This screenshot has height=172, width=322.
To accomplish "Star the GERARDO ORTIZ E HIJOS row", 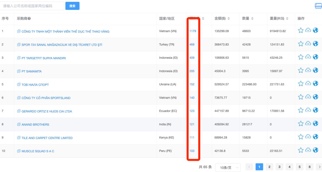I will coord(301,110).
